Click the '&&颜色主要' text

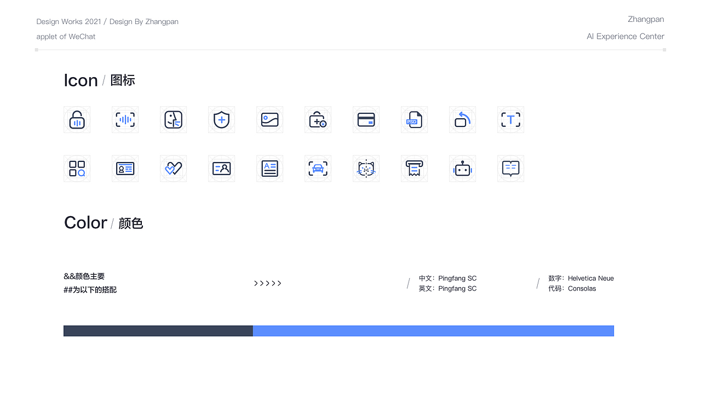coord(84,276)
